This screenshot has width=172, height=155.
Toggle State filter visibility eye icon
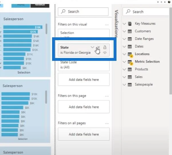[x=105, y=53]
